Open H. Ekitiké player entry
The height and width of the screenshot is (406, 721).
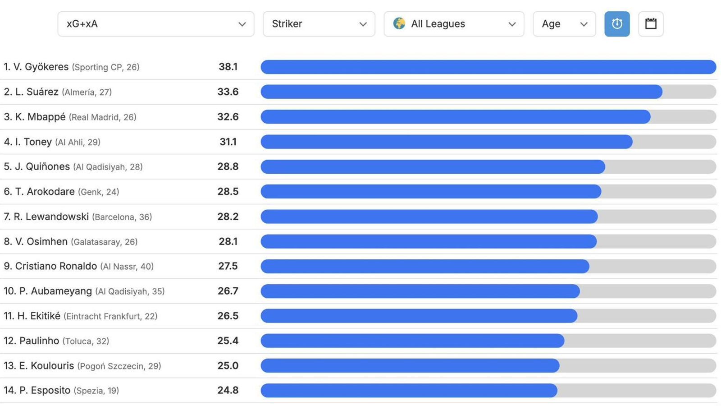point(39,316)
